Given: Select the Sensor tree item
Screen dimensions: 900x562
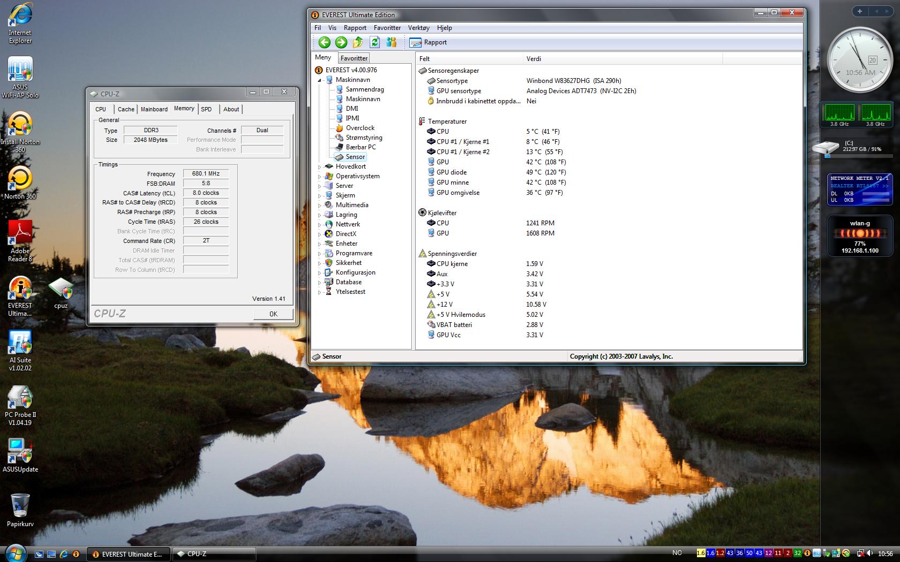Looking at the screenshot, I should [x=355, y=157].
